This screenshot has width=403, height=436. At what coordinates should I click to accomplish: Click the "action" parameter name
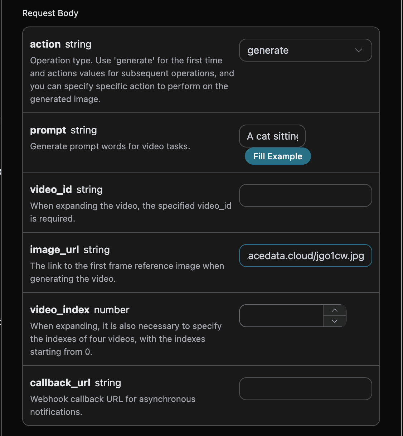(45, 44)
